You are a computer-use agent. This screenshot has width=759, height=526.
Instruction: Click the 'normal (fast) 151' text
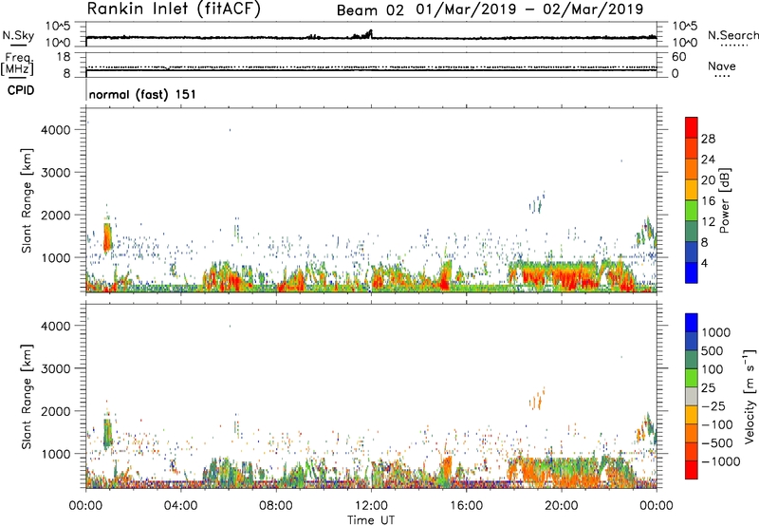coord(142,94)
